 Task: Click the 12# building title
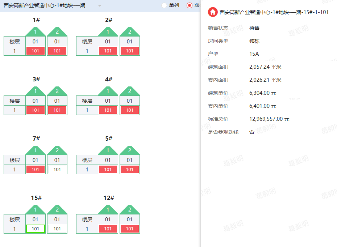pos(108,198)
